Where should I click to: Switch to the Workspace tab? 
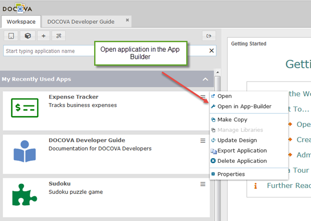[x=21, y=21]
